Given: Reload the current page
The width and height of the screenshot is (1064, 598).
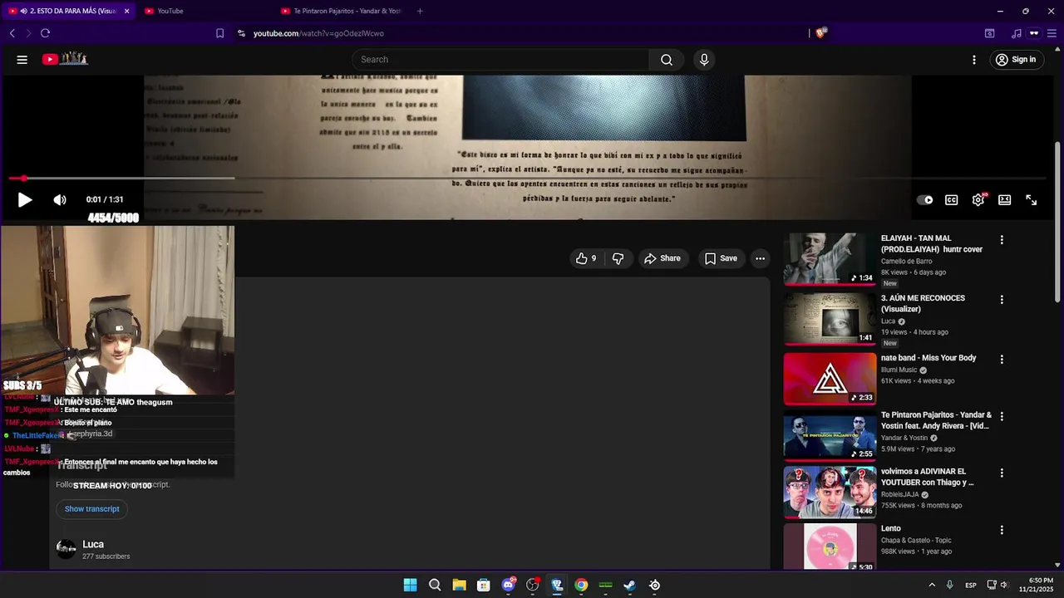Looking at the screenshot, I should 45,33.
